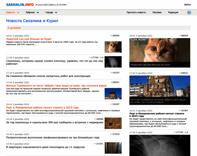Click the SAKHALIN.INFO logo
The width and height of the screenshot is (197, 156).
point(20,5)
